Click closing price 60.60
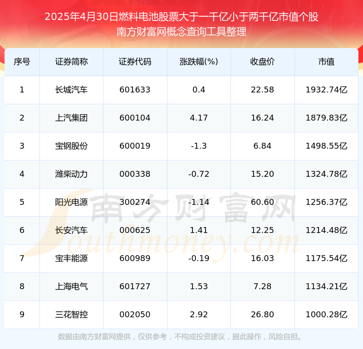Image resolution: width=363 pixels, height=349 pixels. pos(262,202)
